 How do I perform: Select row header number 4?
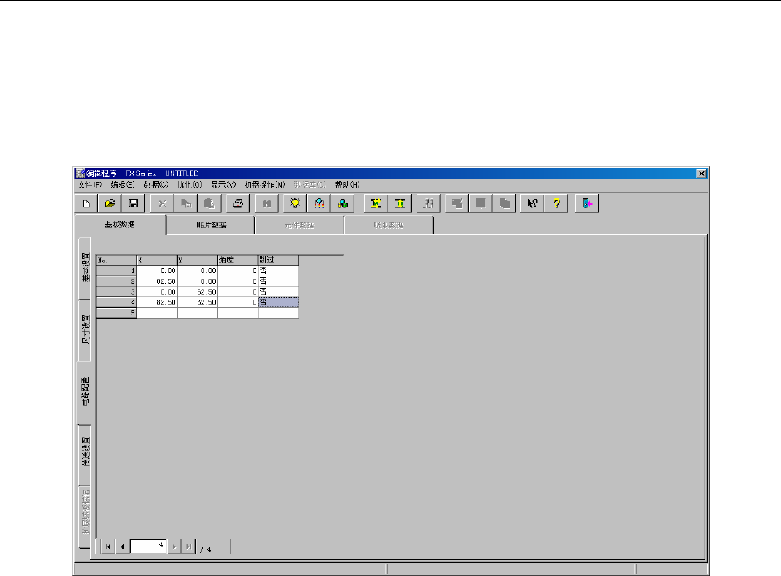pos(116,302)
